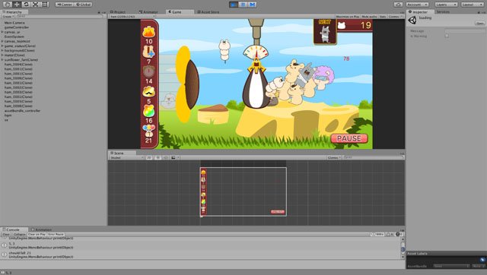487x275 pixels.
Task: Open Scene view effects image icon
Action: click(x=173, y=157)
